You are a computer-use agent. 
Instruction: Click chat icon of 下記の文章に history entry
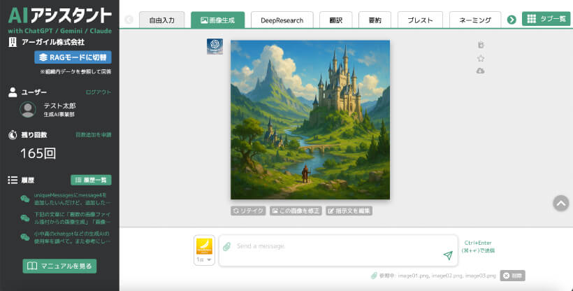(25, 218)
